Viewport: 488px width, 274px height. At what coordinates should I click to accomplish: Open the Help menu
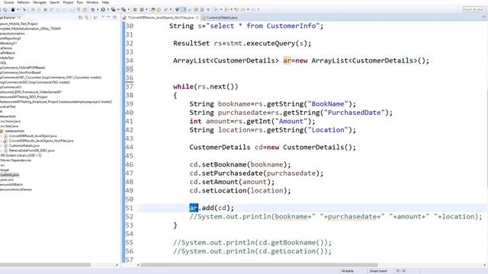pos(105,2)
